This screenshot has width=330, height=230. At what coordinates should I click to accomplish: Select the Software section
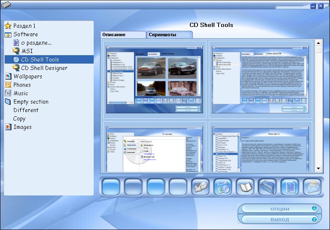click(26, 34)
